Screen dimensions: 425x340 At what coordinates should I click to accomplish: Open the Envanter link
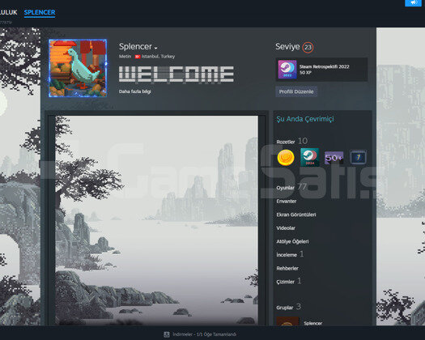(x=287, y=202)
